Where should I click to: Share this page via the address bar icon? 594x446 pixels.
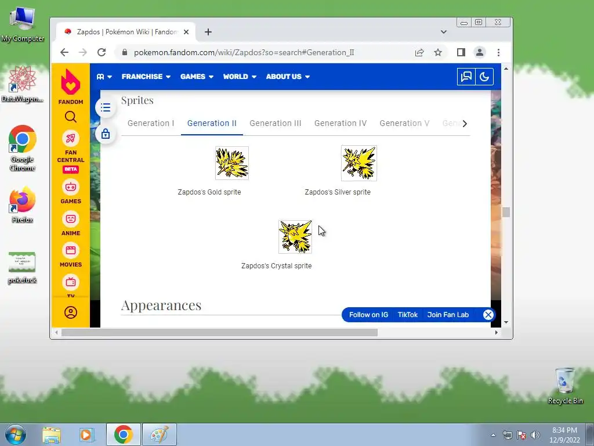[419, 52]
